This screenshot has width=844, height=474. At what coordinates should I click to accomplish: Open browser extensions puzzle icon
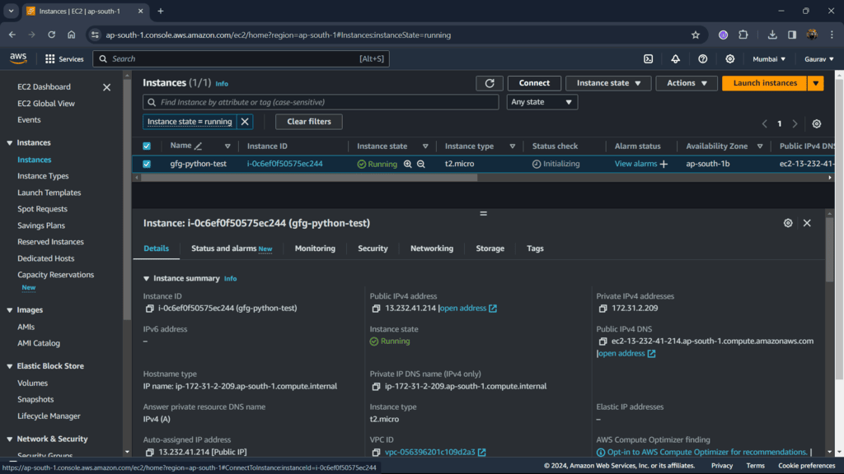tap(743, 35)
